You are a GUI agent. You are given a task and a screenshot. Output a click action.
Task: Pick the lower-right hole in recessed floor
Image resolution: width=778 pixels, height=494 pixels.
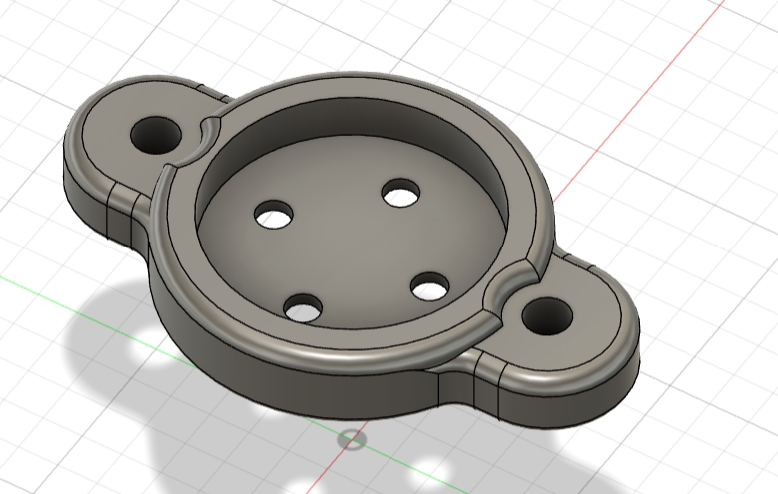430,289
